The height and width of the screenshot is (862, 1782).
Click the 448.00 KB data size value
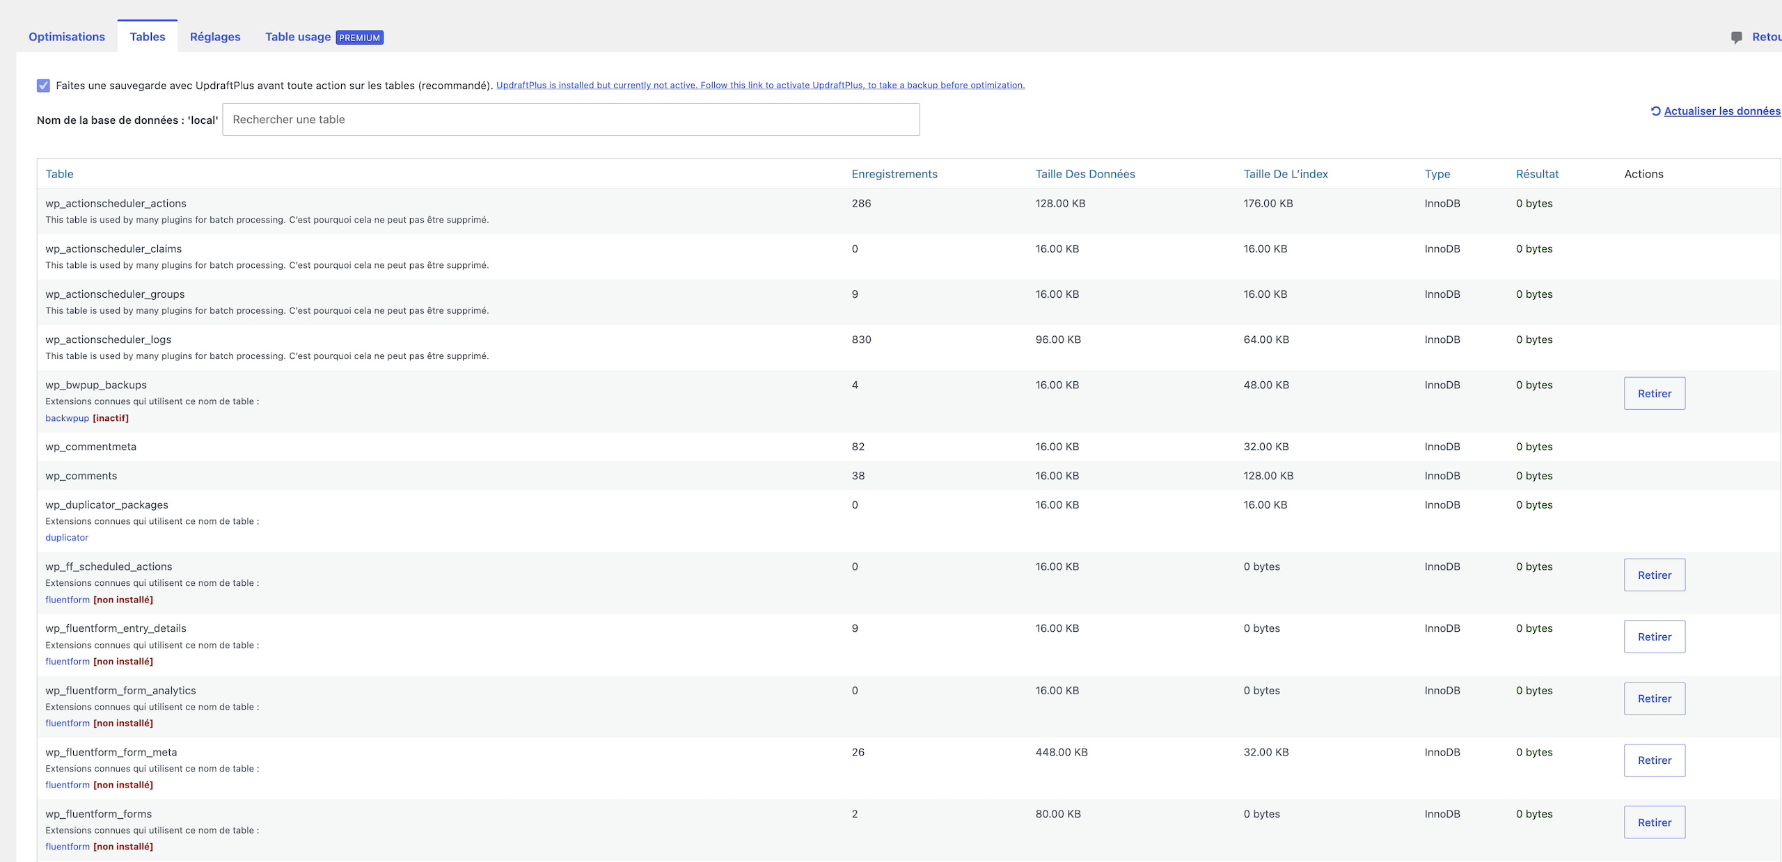1061,752
